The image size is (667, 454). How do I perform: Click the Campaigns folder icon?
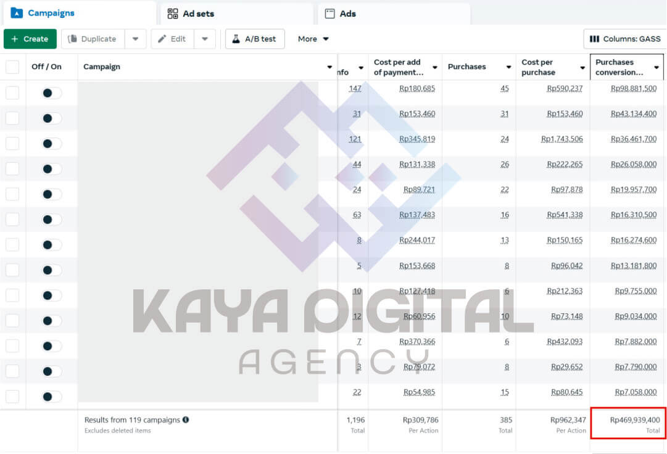click(x=17, y=13)
